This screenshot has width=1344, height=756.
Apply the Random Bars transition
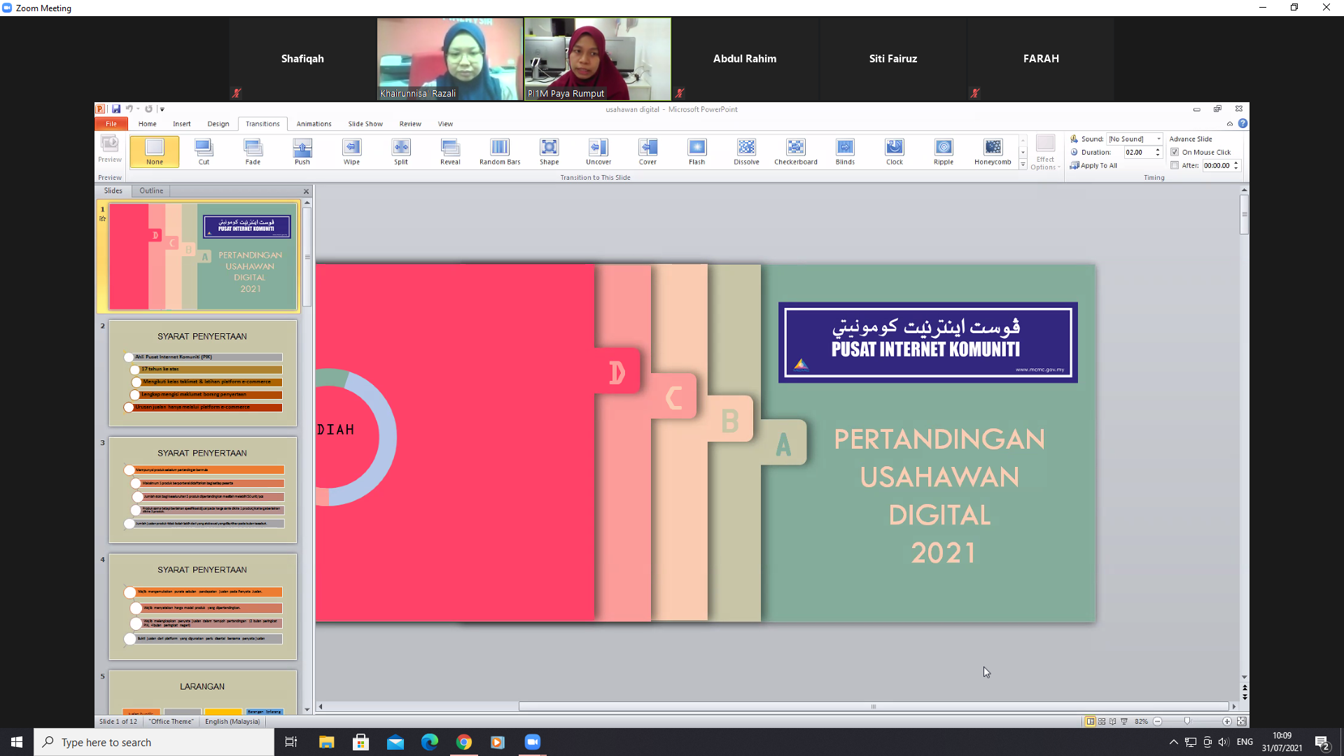(500, 151)
